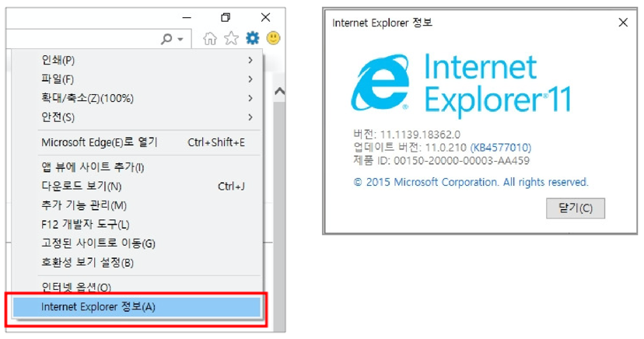Select Internet Explorer 정보(A) menu item
644x339 pixels.
(137, 307)
